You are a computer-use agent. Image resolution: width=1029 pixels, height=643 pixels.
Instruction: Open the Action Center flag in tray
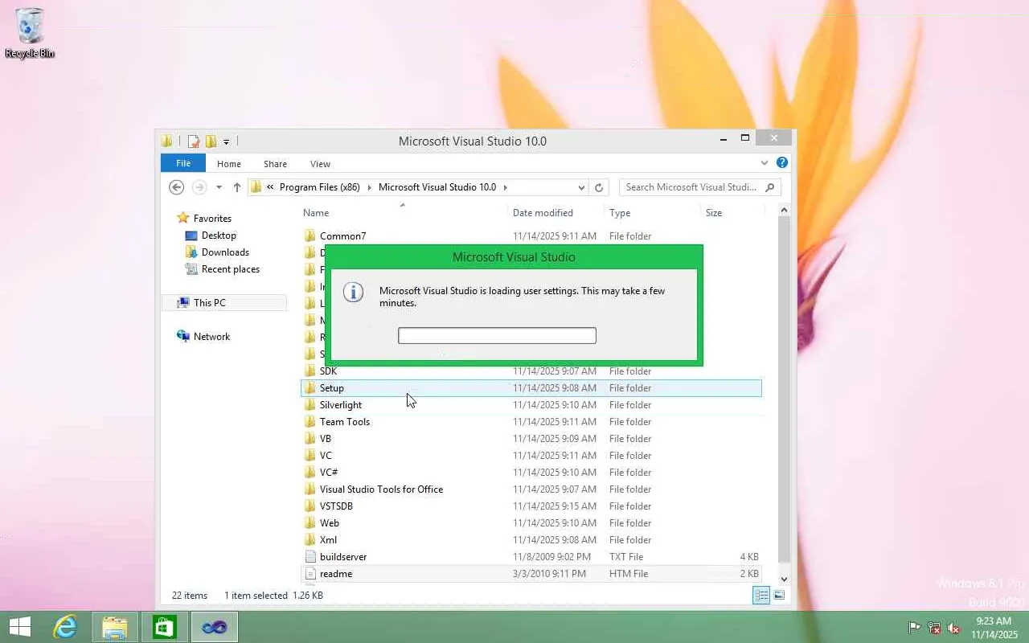(x=915, y=628)
